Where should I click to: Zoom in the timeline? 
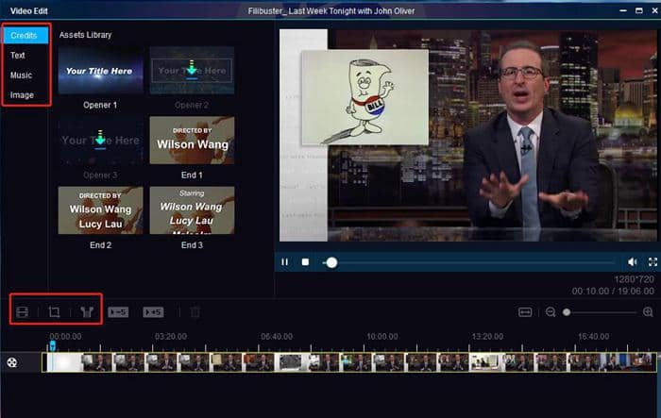pos(648,312)
